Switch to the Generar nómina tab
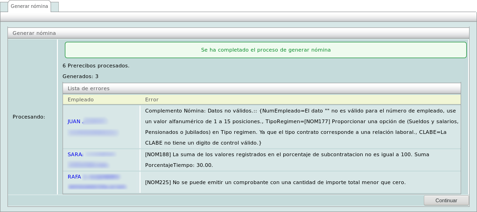 [x=29, y=7]
